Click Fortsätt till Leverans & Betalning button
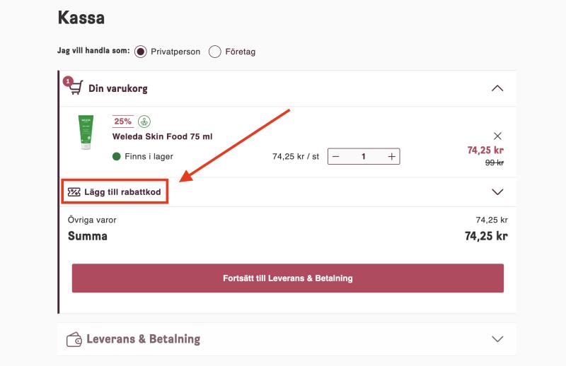Image resolution: width=566 pixels, height=366 pixels. 288,278
